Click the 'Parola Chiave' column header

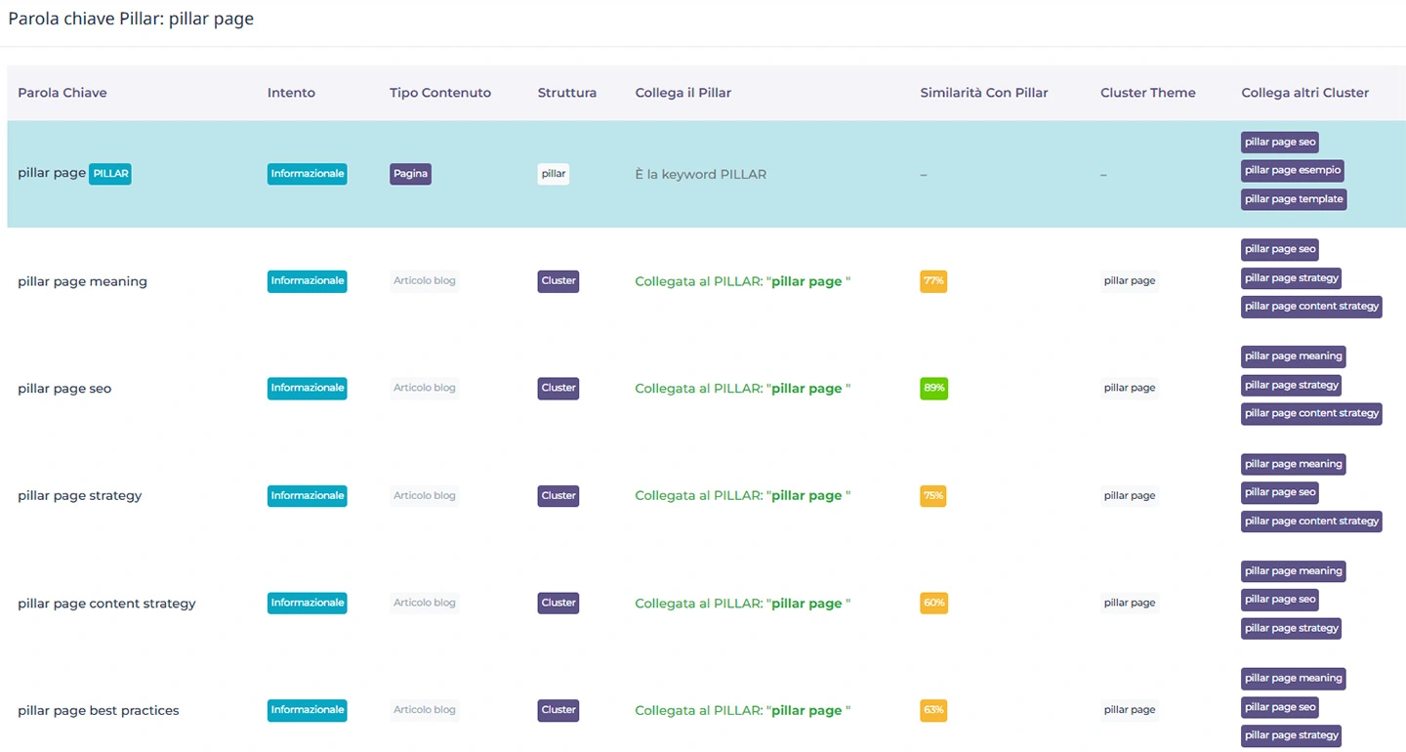pyautogui.click(x=62, y=93)
